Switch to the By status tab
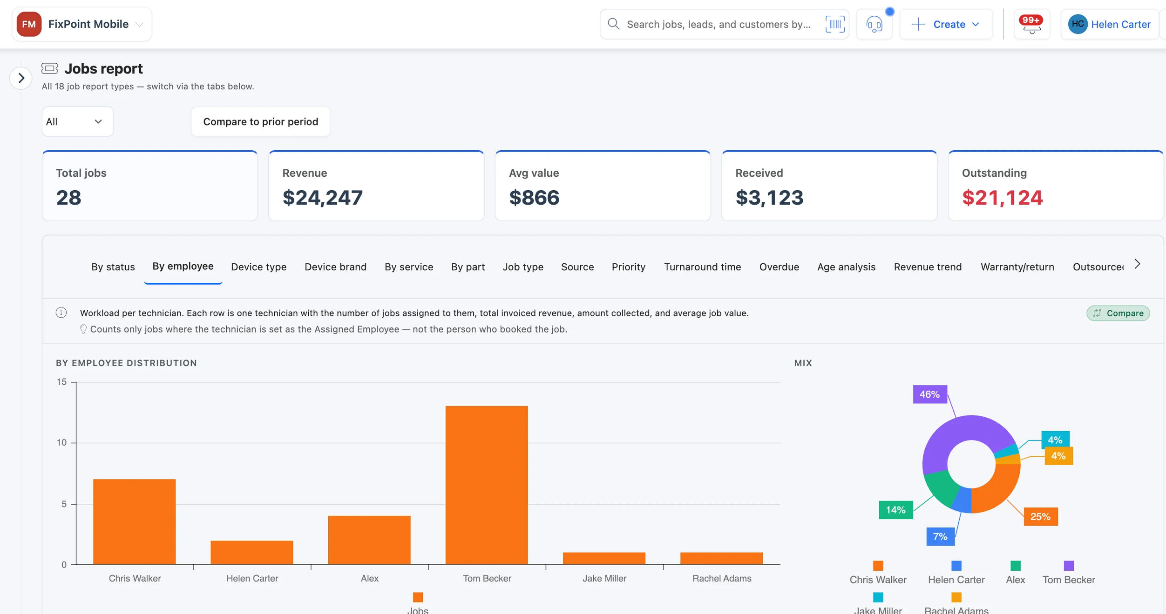The image size is (1166, 614). coord(113,267)
